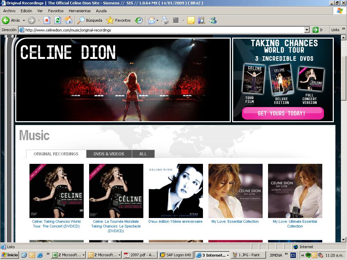Open the Archivo menu
Screen dimensions: 347x260
[9, 11]
